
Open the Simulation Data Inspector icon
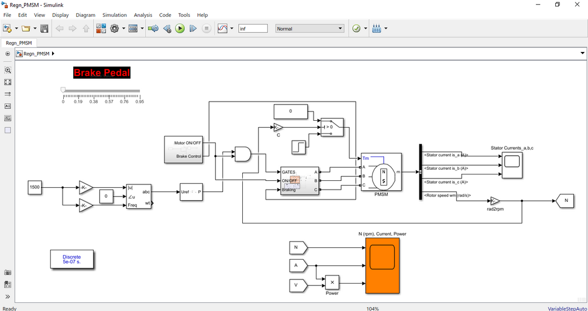point(223,29)
